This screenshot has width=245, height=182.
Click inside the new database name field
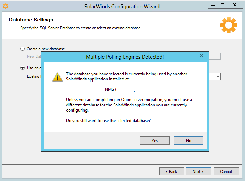click(x=215, y=56)
